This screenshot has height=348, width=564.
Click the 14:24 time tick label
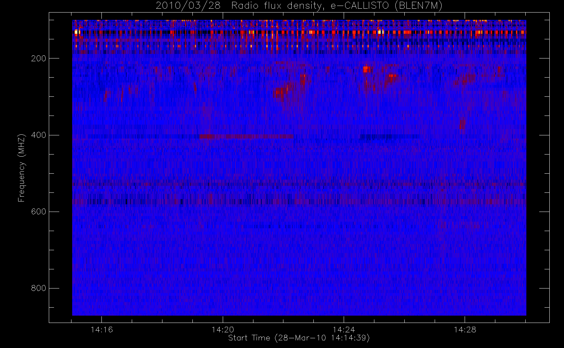click(344, 330)
